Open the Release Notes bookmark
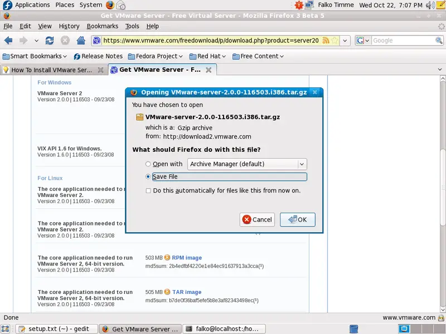 click(x=98, y=56)
